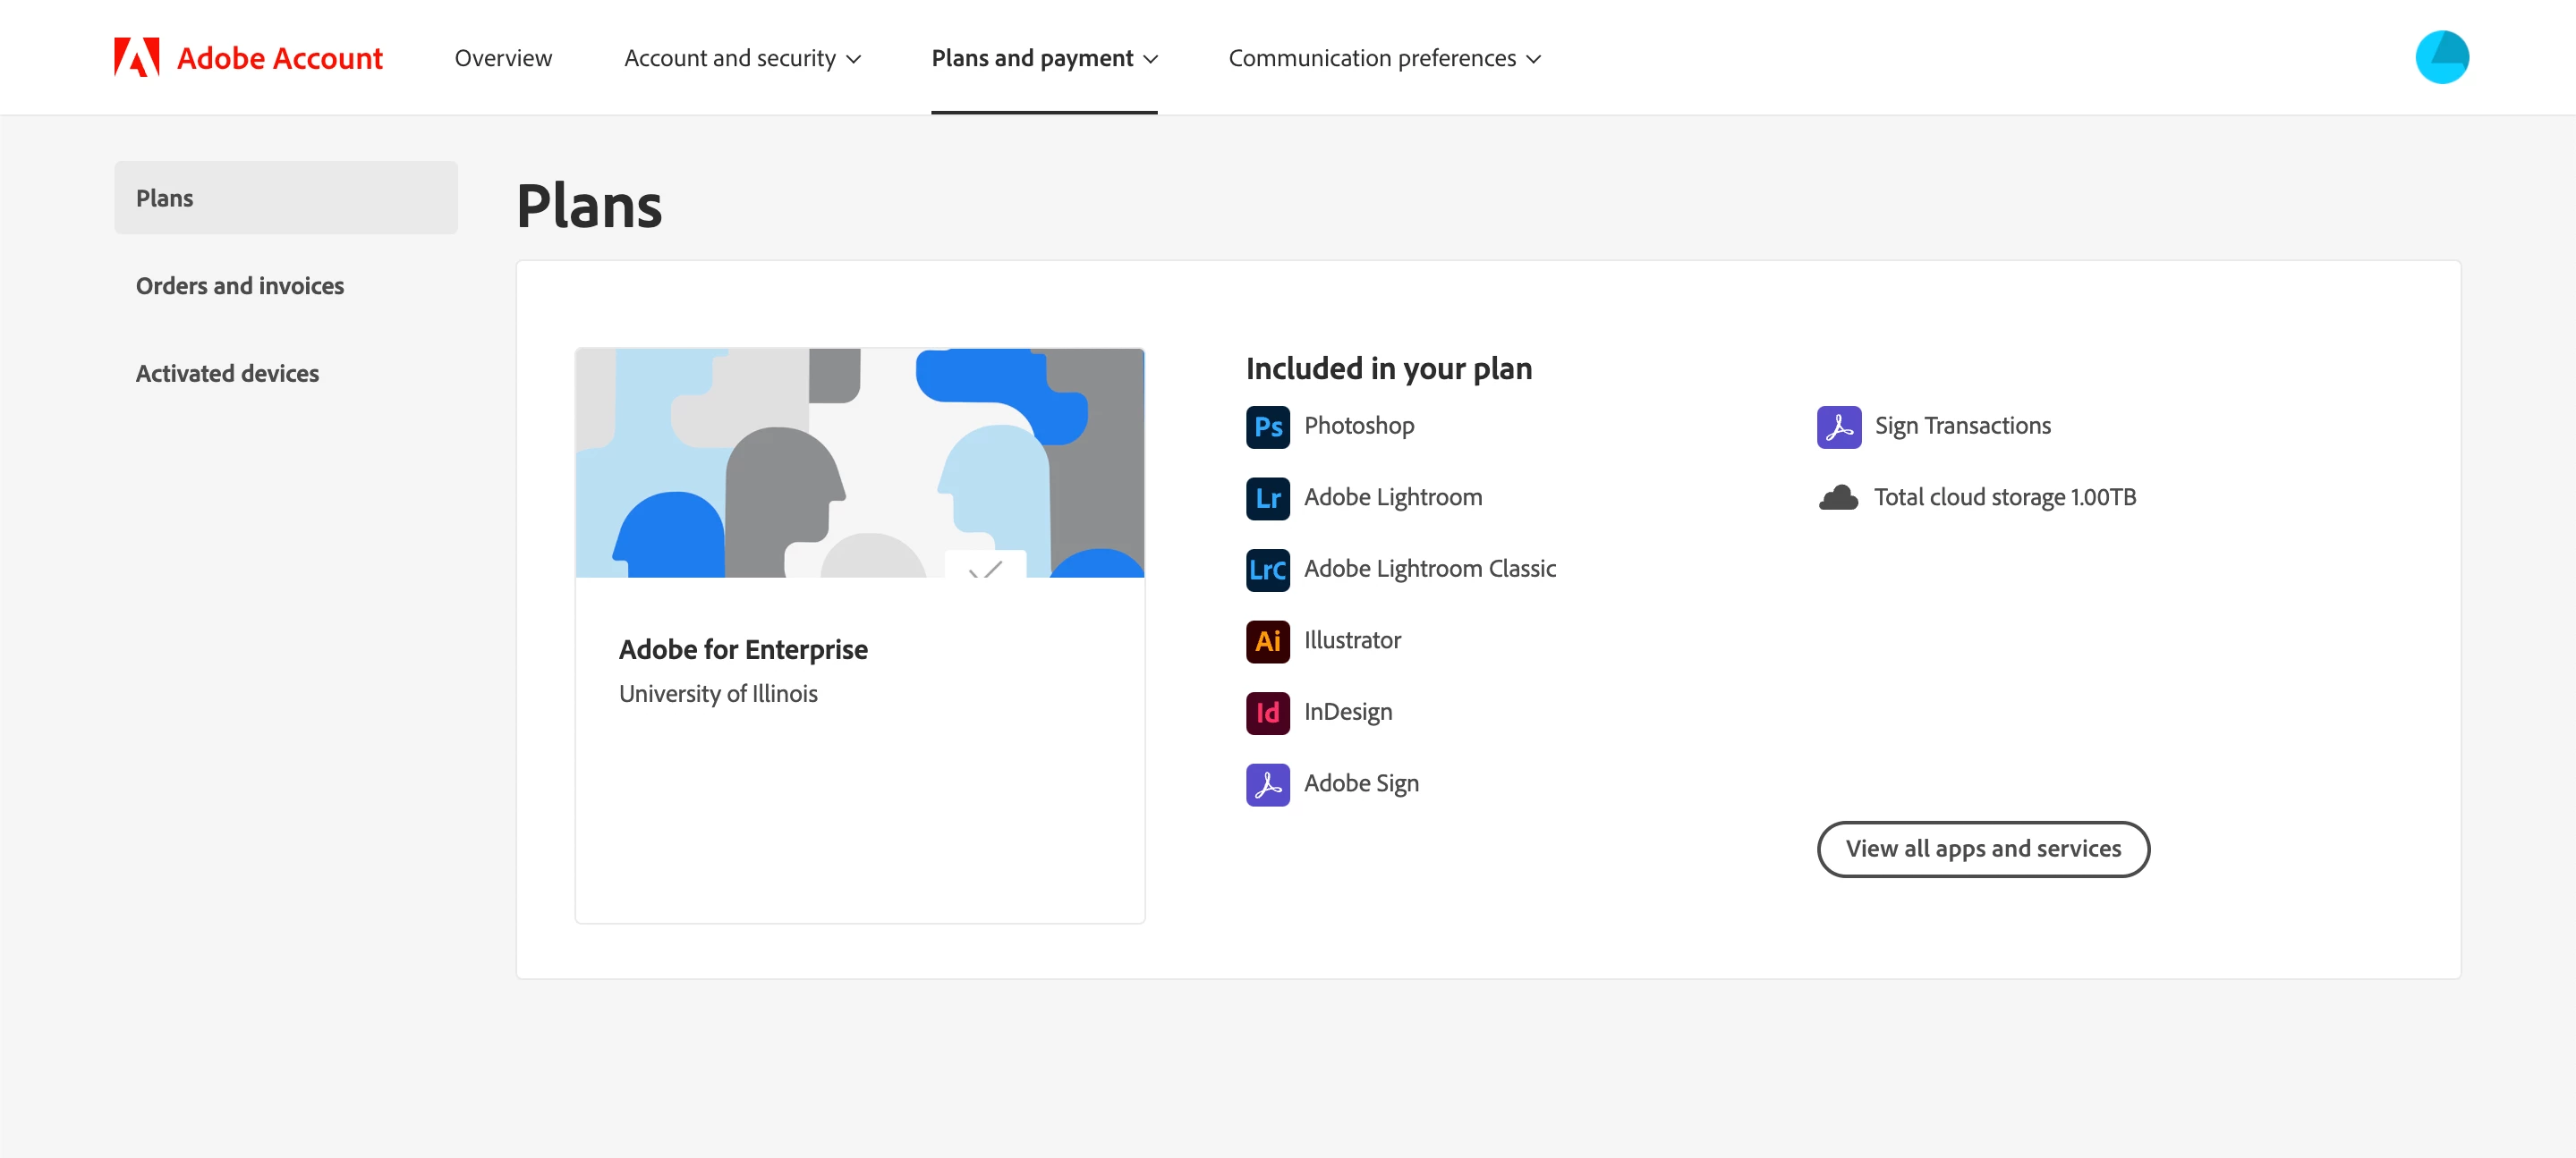Open Activated devices section
The width and height of the screenshot is (2576, 1158).
pos(227,374)
